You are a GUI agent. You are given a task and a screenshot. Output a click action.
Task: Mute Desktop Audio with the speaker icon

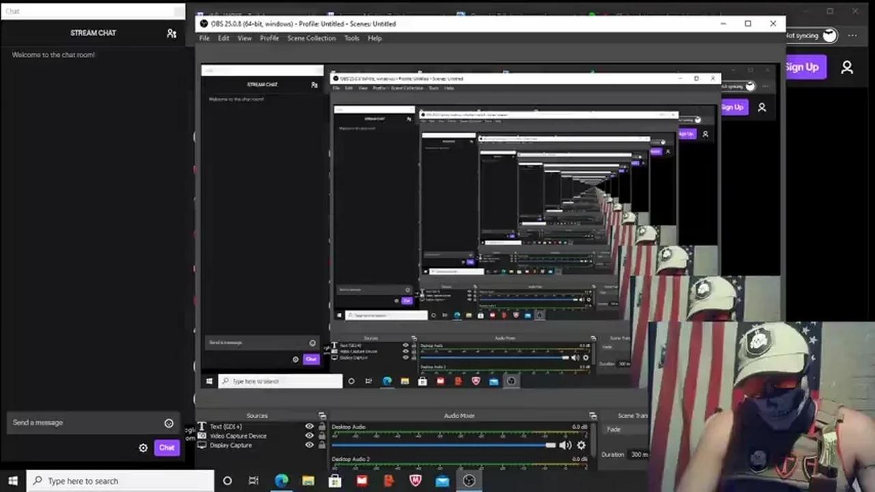click(x=566, y=445)
